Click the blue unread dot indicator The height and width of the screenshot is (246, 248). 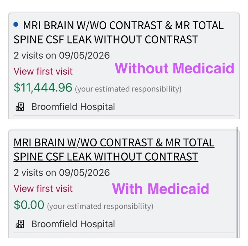16,25
